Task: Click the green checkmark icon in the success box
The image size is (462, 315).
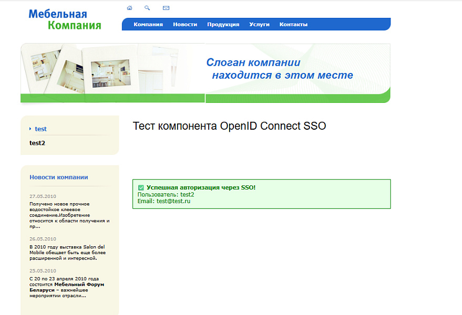Action: [x=141, y=186]
